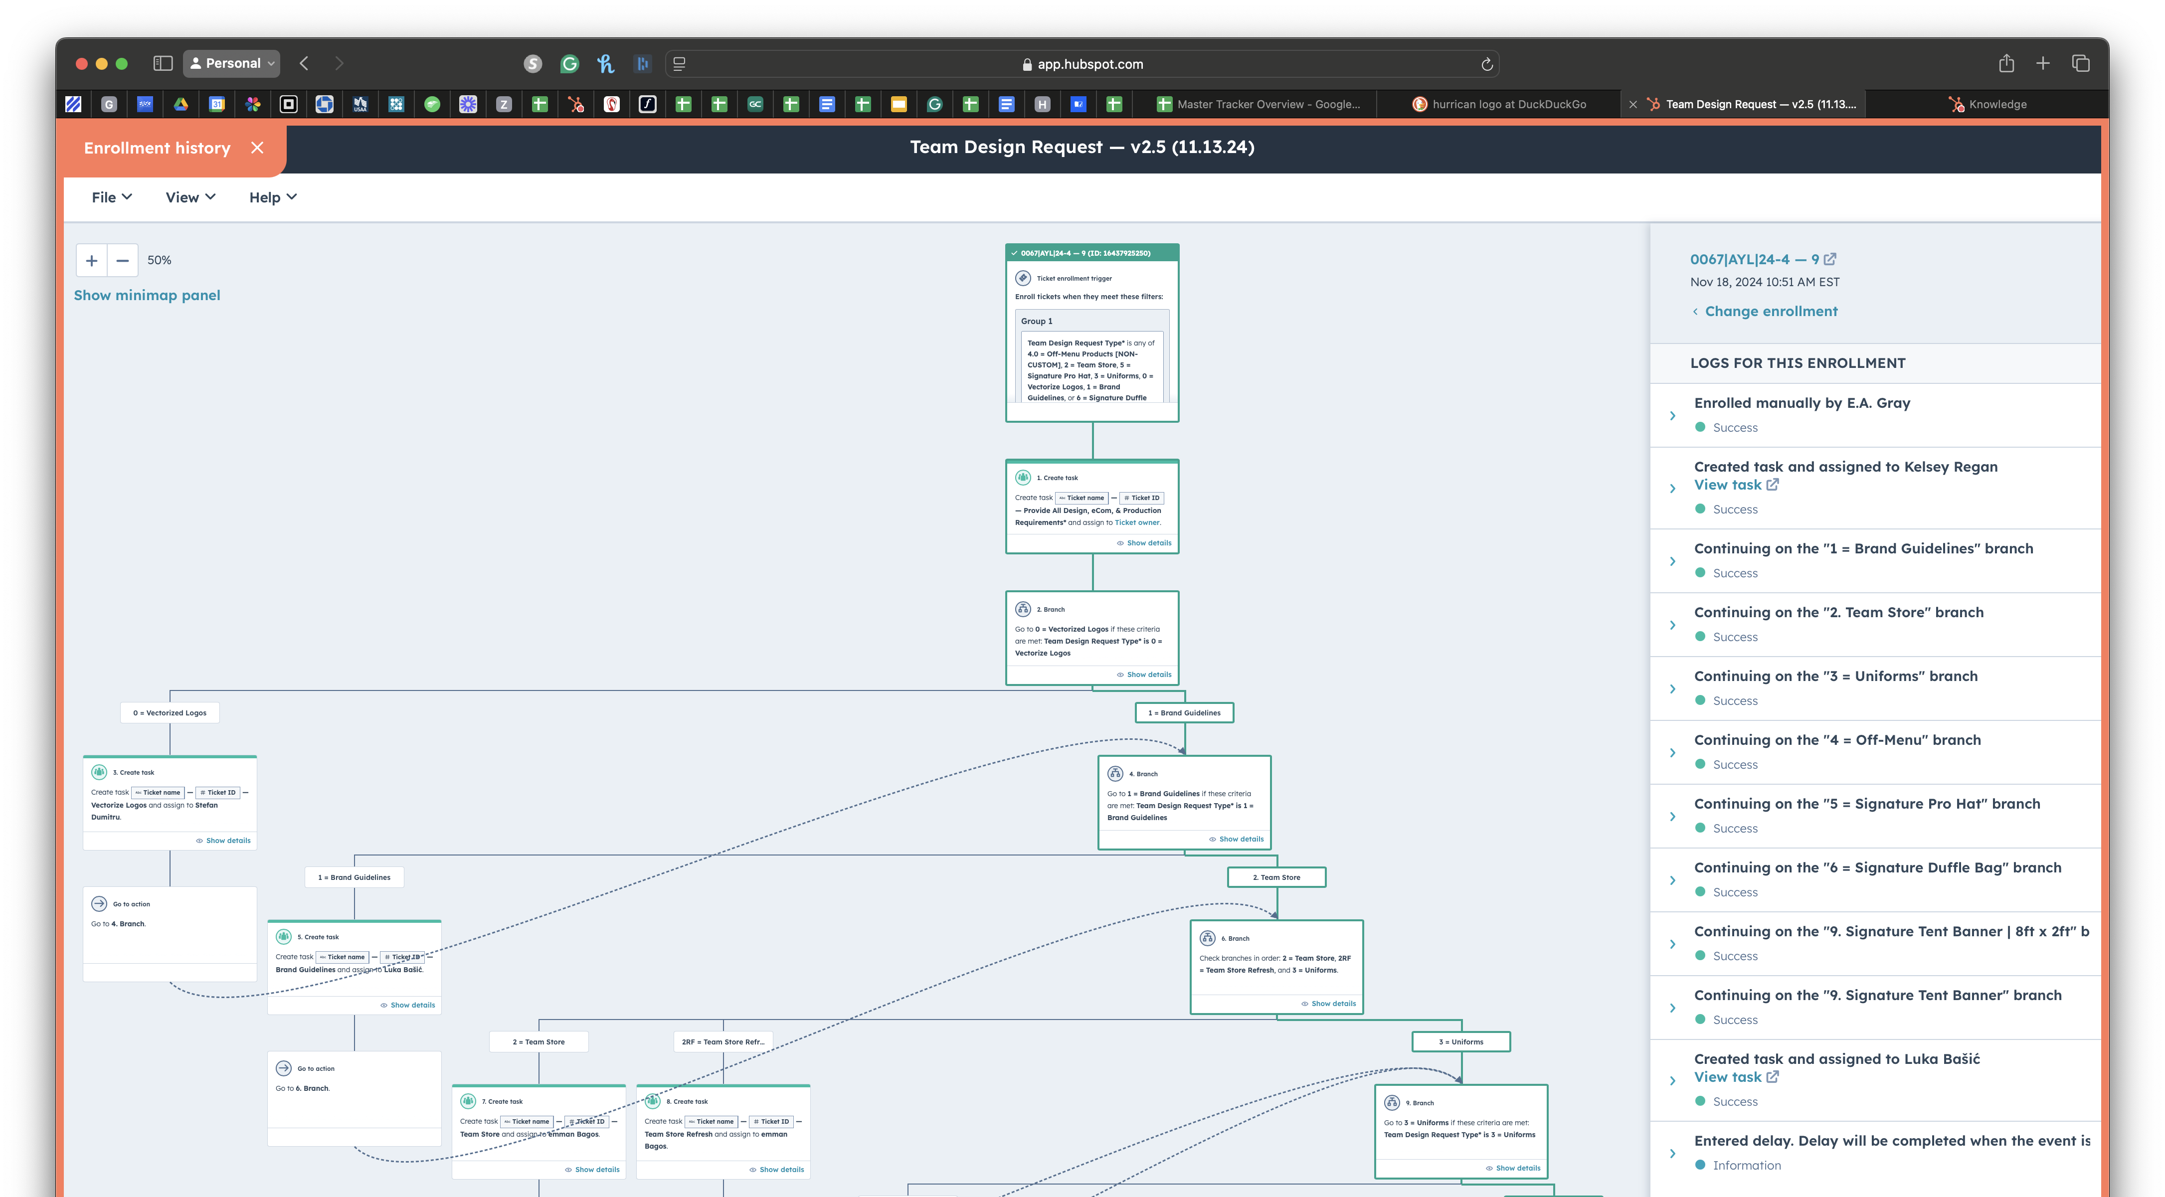Click Show minimap panel link
The height and width of the screenshot is (1197, 2165).
click(x=147, y=295)
